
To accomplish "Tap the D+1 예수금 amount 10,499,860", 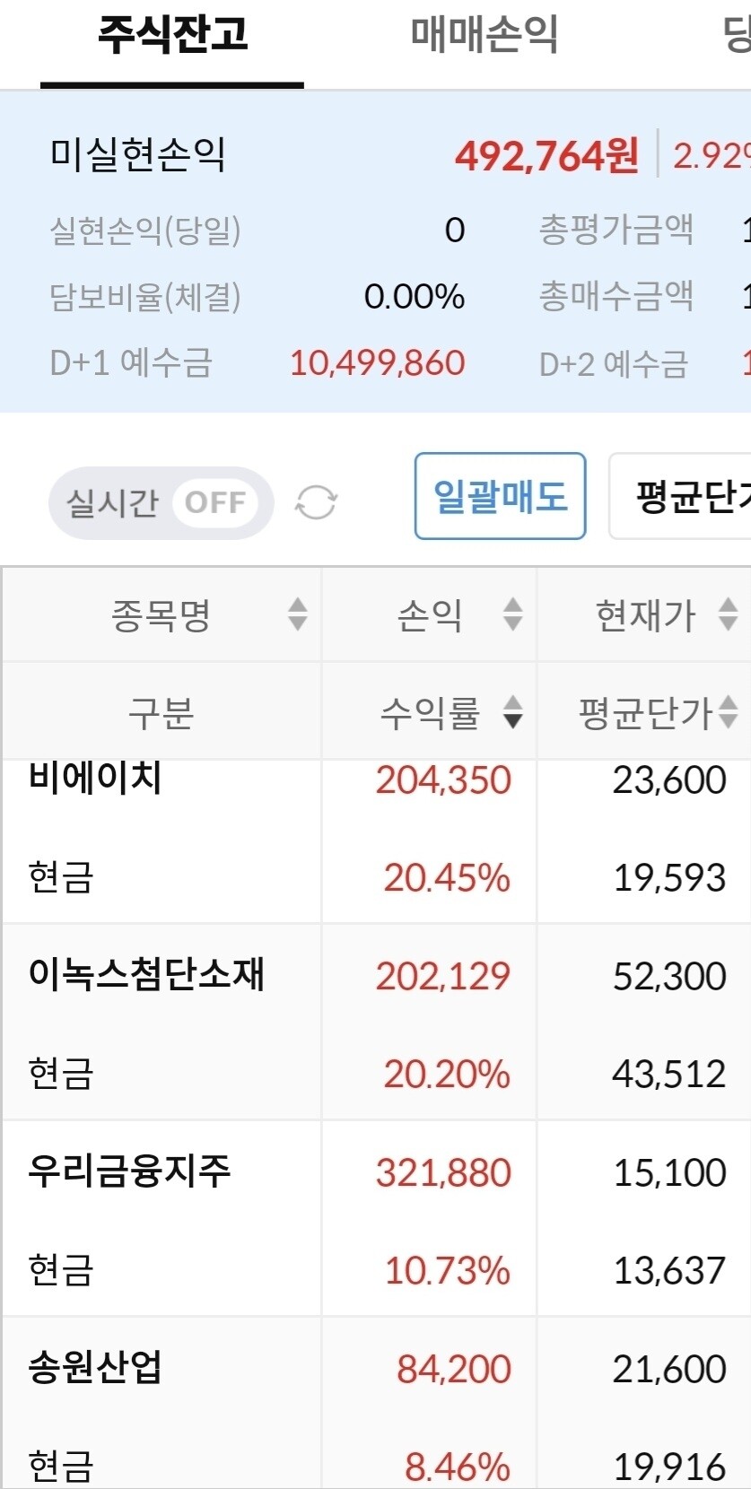I will (377, 362).
